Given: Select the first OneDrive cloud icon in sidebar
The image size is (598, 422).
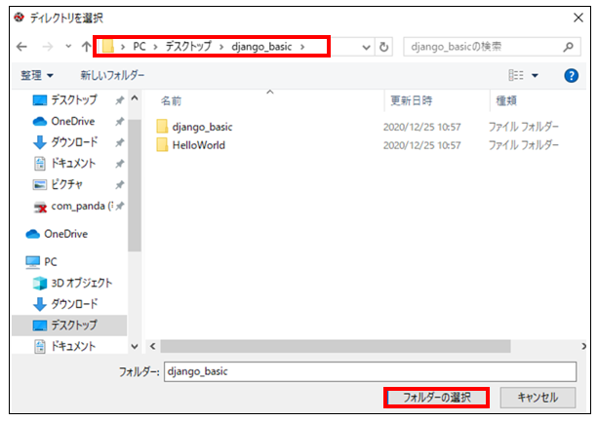Looking at the screenshot, I should click(40, 122).
